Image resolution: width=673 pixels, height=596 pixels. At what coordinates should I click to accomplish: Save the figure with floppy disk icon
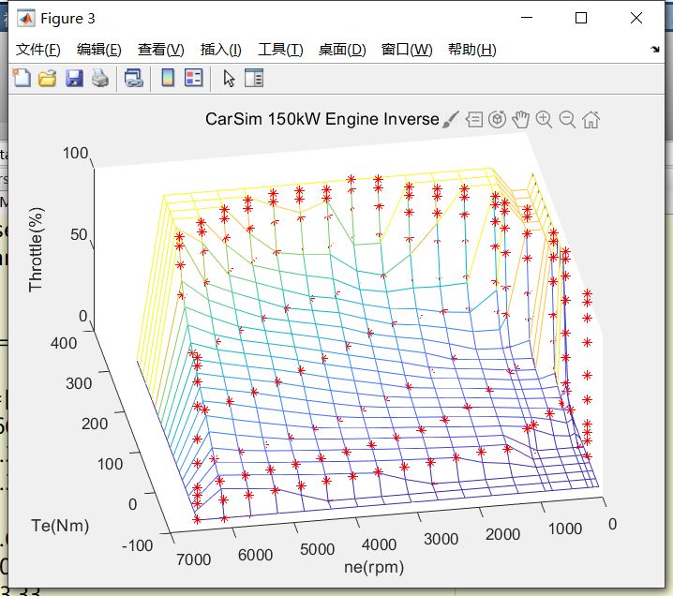[x=74, y=79]
